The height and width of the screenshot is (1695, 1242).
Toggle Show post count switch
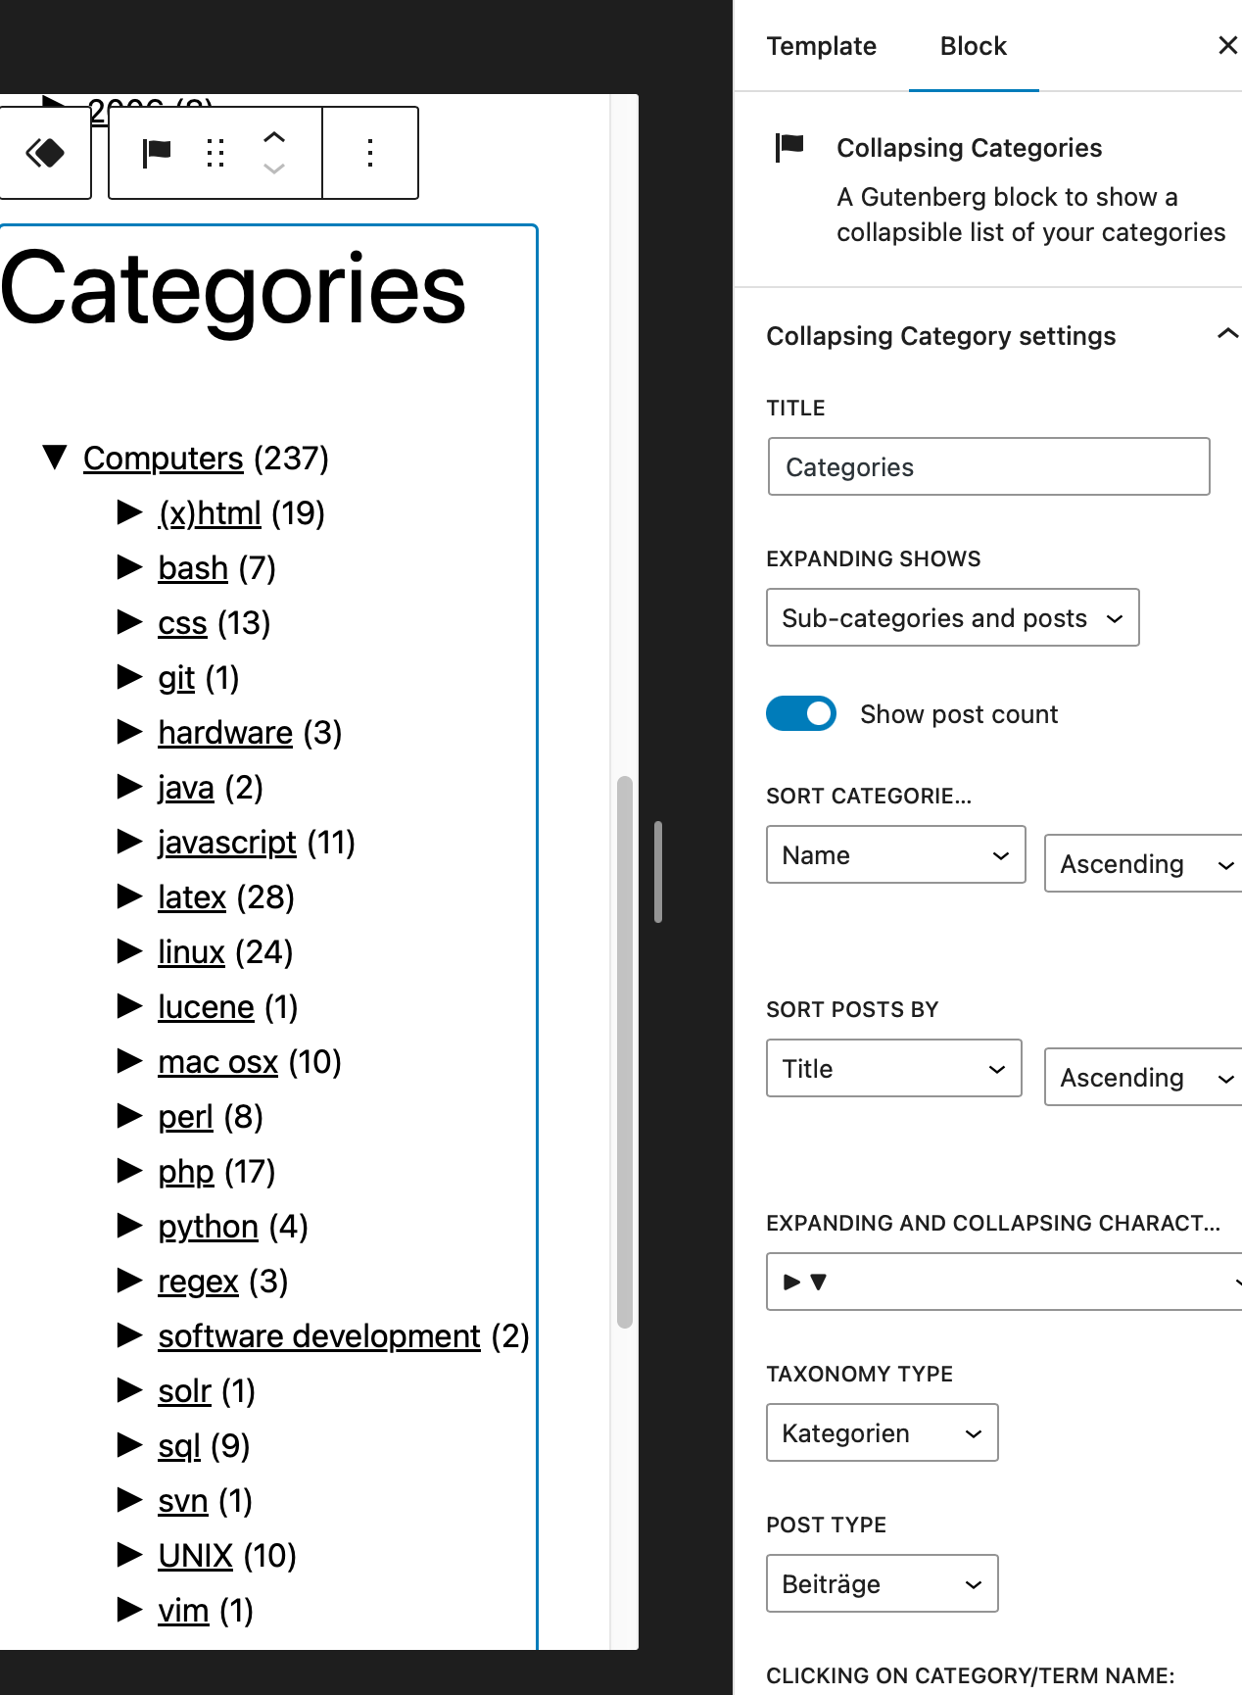pyautogui.click(x=801, y=713)
